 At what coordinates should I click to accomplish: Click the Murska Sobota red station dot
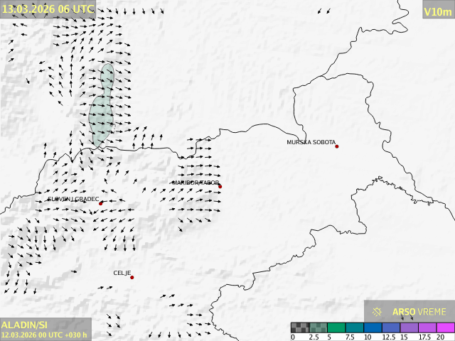337,146
